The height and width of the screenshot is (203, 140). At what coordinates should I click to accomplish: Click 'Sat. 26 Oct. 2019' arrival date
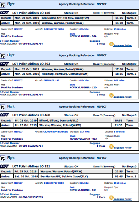click(x=26, y=176)
